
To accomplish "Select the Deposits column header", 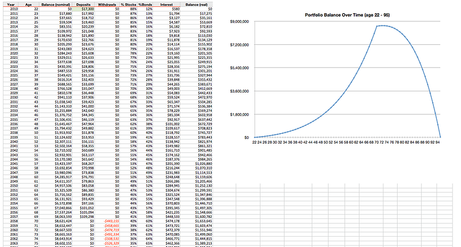I will 84,5.
